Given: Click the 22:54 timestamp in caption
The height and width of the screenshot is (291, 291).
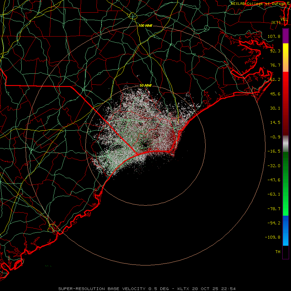Looking at the screenshot, I should [x=229, y=289].
